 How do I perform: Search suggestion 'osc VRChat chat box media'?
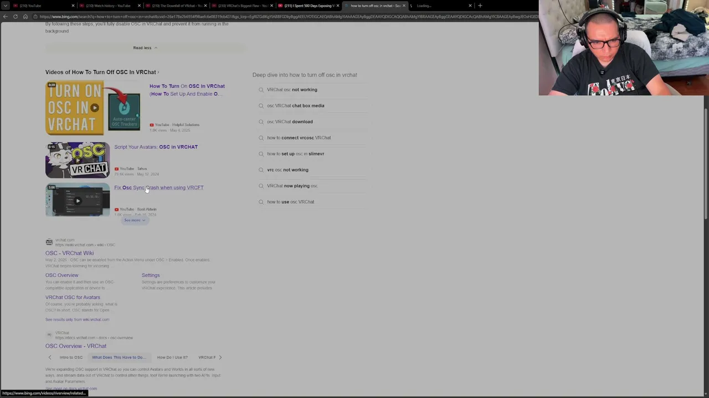[313, 106]
